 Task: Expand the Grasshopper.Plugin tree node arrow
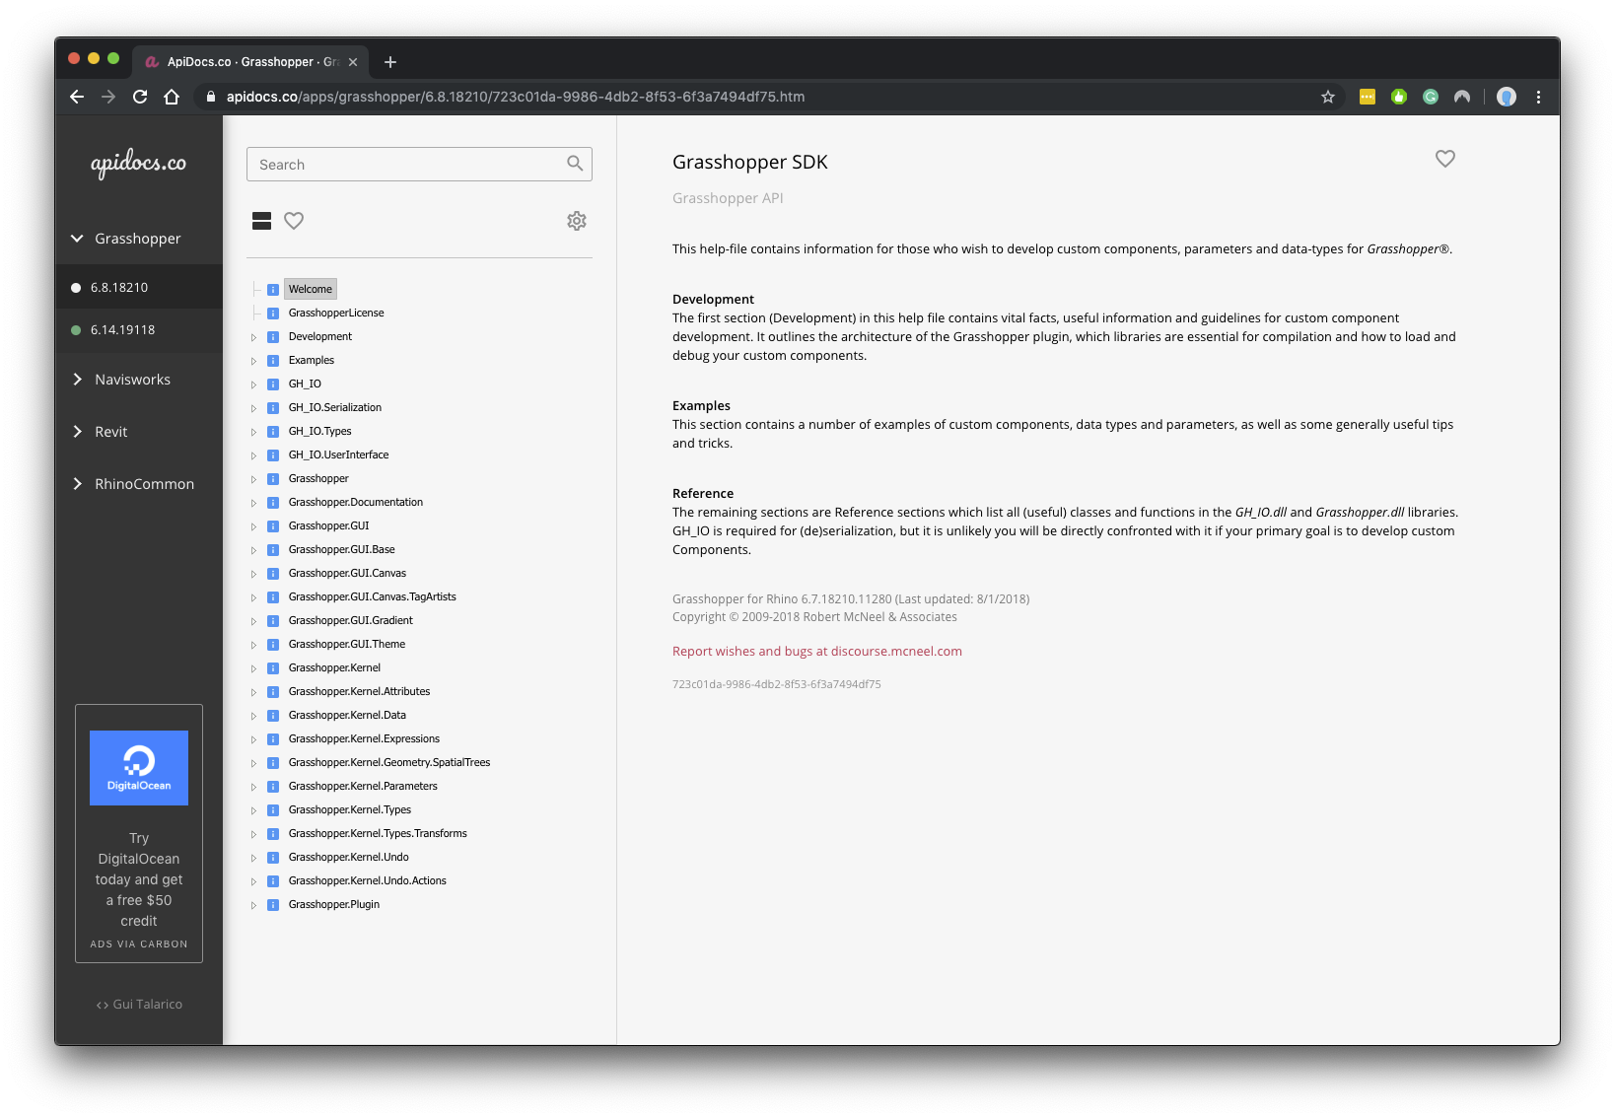[x=253, y=905]
